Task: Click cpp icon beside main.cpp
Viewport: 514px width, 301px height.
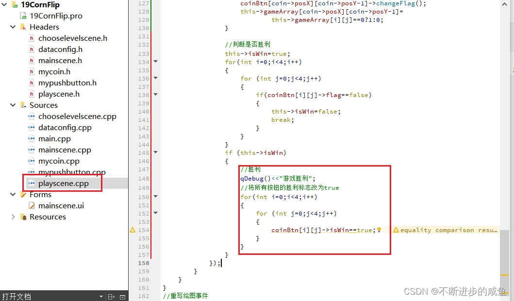Action: tap(32, 139)
